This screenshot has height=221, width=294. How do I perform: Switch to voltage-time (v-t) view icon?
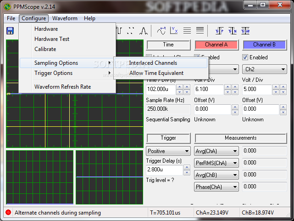161,31
